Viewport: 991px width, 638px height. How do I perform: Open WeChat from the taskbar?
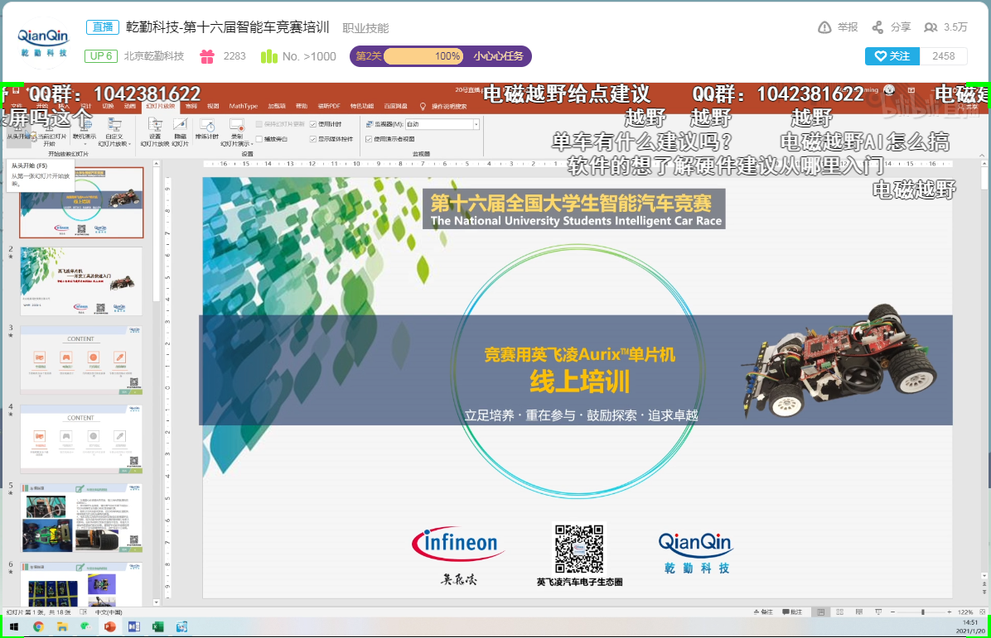85,626
